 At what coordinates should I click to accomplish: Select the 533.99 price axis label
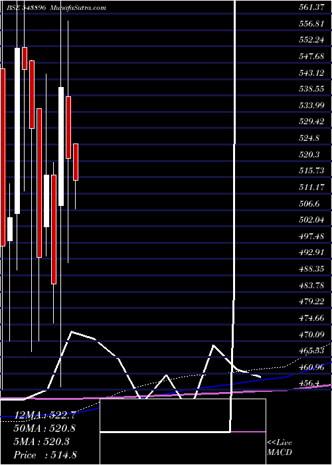311,105
